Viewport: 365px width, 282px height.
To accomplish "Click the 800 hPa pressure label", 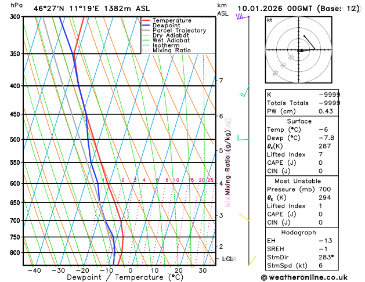I will point(16,252).
